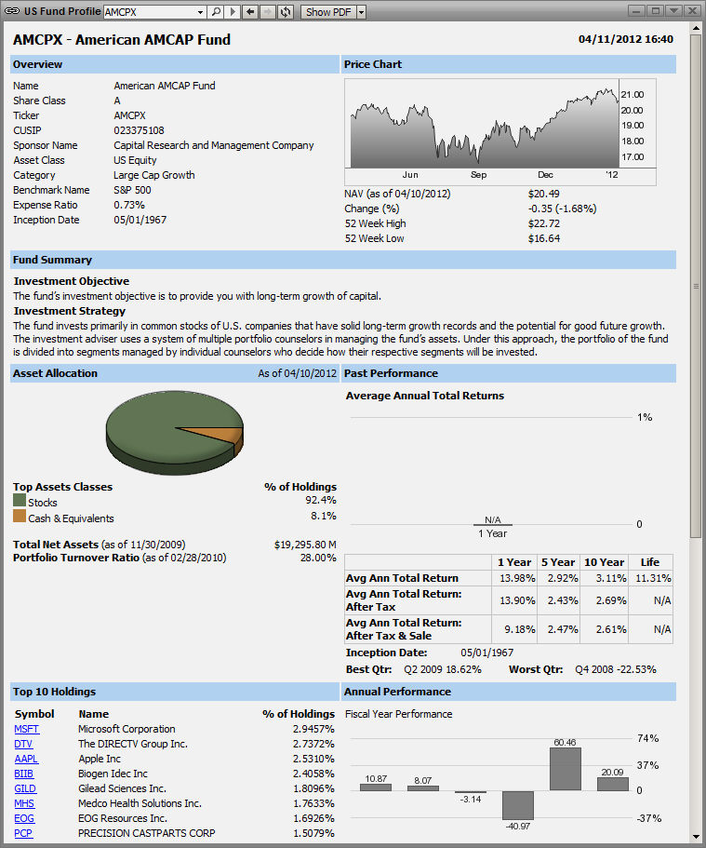Click the scroll down arrow of vertical scrollbar
706x848 pixels.
pos(696,837)
